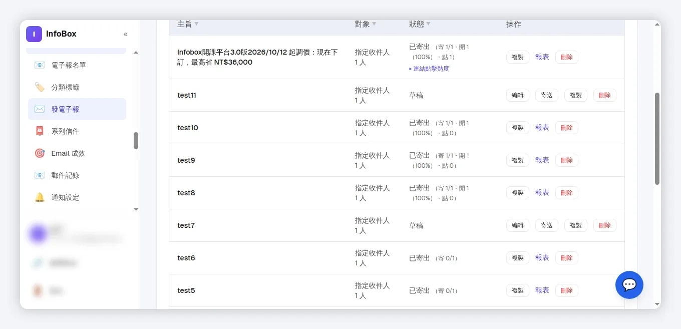Click 寄送 for test11
The width and height of the screenshot is (681, 329).
pyautogui.click(x=546, y=95)
